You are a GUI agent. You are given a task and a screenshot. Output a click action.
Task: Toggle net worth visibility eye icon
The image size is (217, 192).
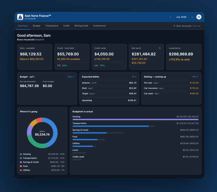(160, 48)
